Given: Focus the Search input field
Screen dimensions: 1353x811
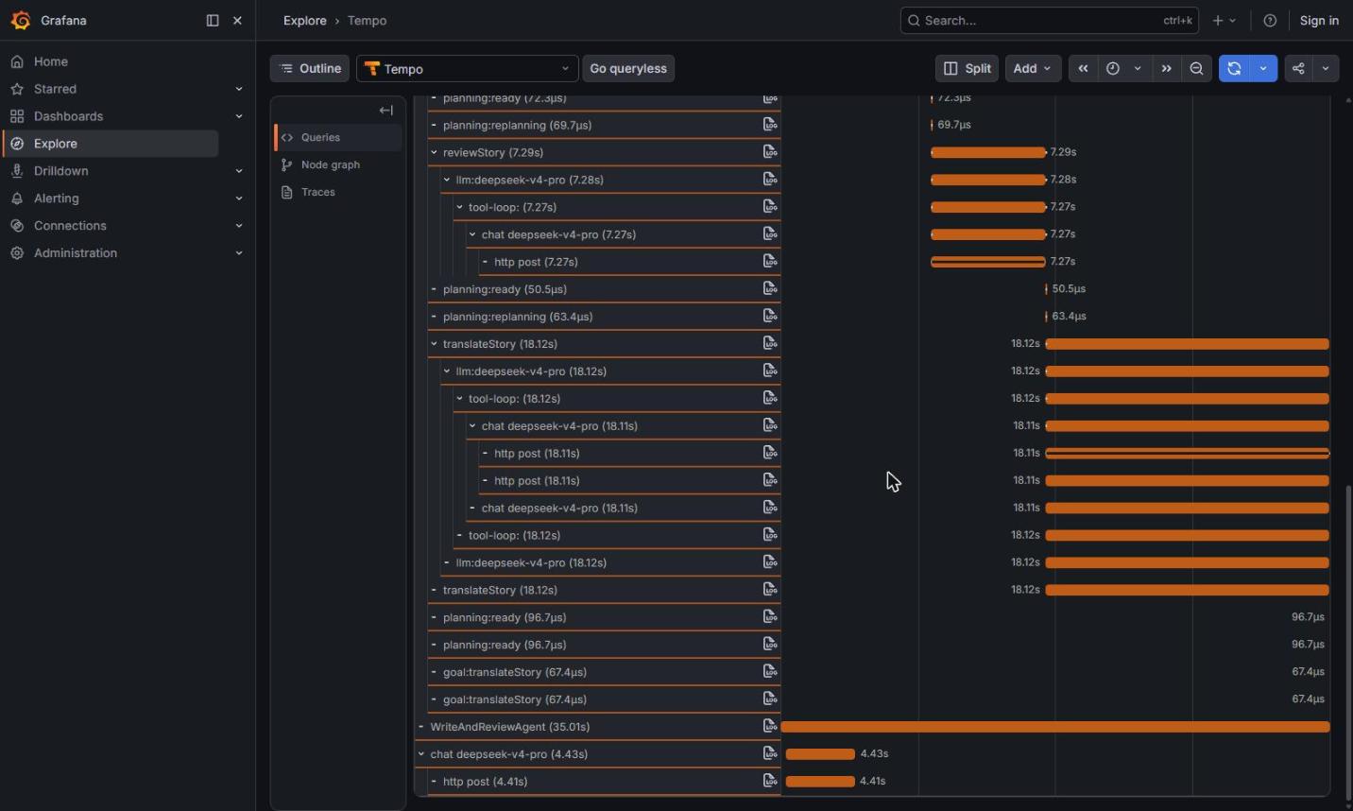Looking at the screenshot, I should 1049,20.
